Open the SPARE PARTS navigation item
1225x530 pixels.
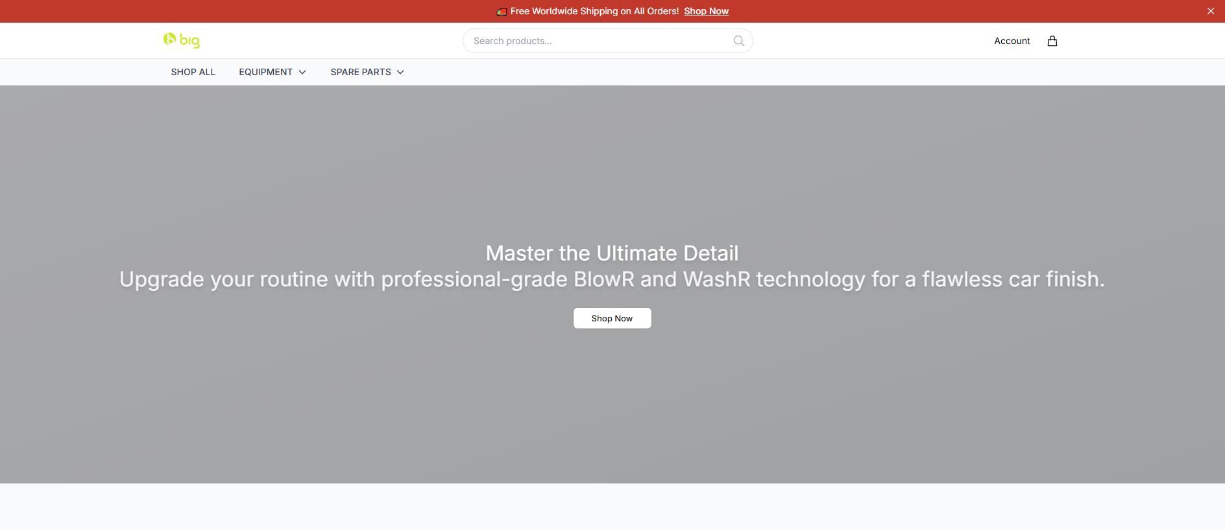pyautogui.click(x=361, y=72)
